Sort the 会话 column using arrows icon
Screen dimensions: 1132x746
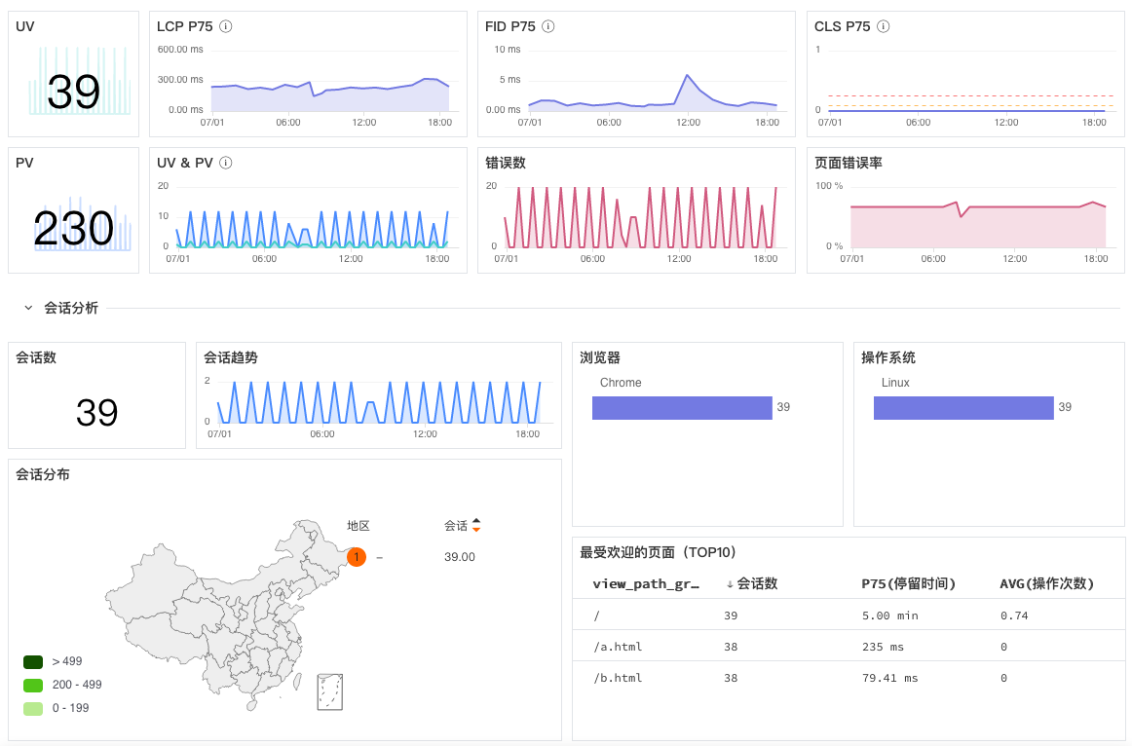(476, 526)
